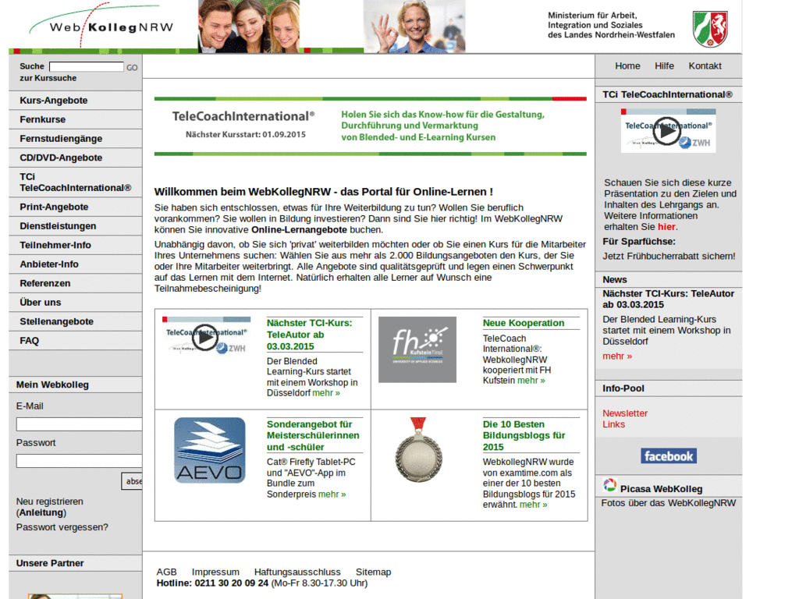Focus the Passwort login field
Image resolution: width=799 pixels, height=599 pixels.
(79, 461)
